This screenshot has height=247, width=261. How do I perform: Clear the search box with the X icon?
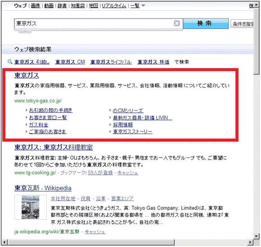click(176, 23)
